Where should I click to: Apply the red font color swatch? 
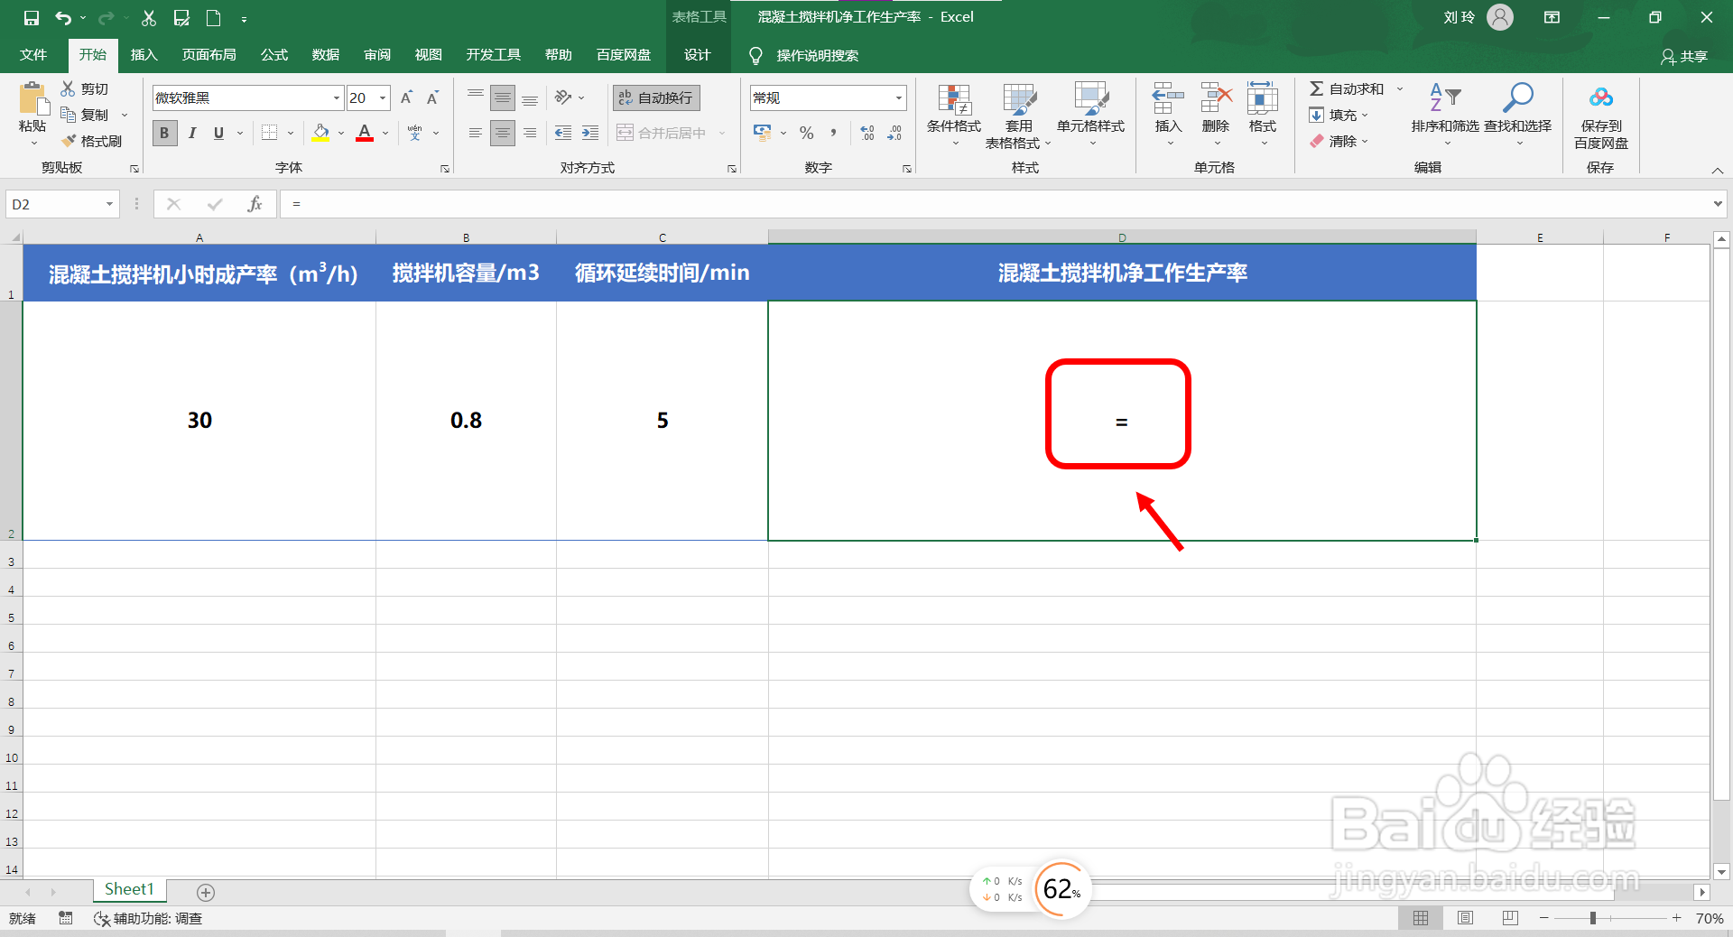365,133
